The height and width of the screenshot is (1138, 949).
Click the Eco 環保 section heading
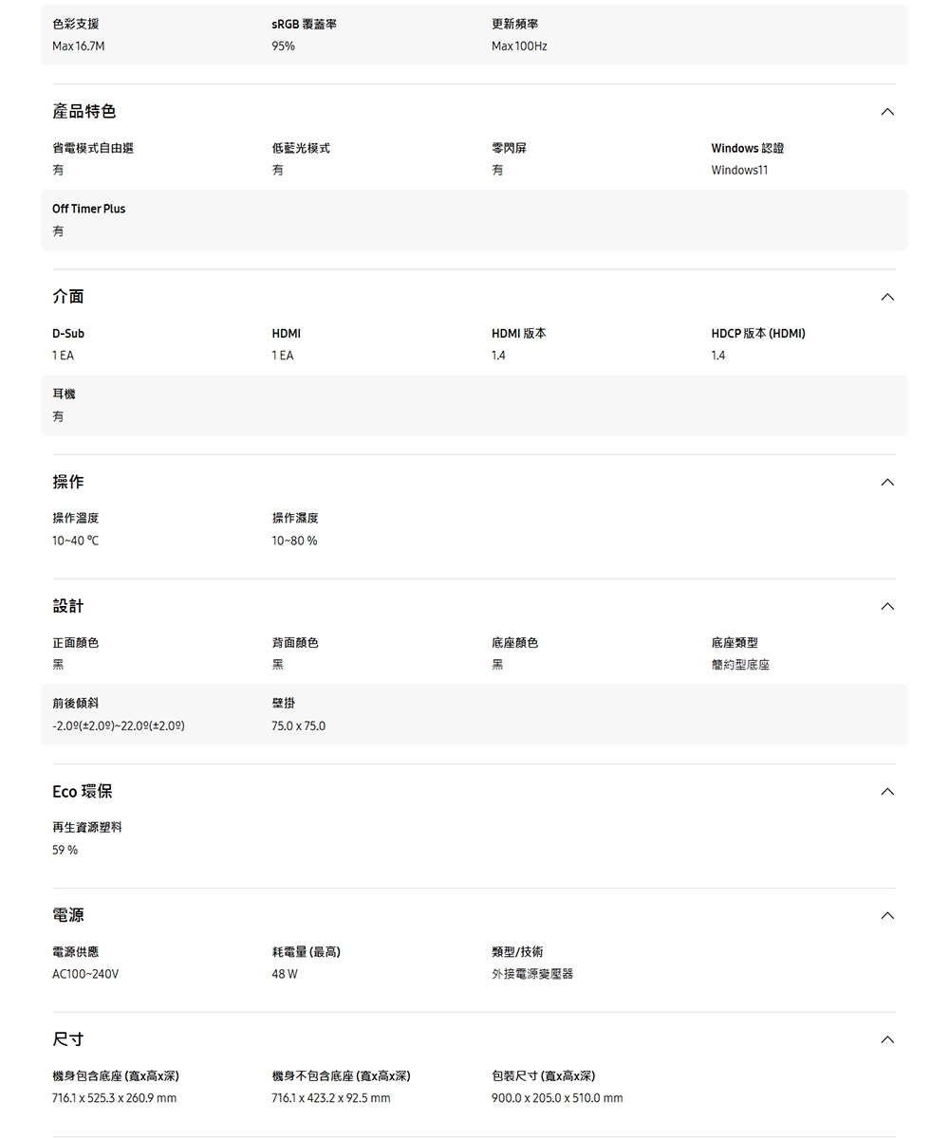tap(83, 792)
